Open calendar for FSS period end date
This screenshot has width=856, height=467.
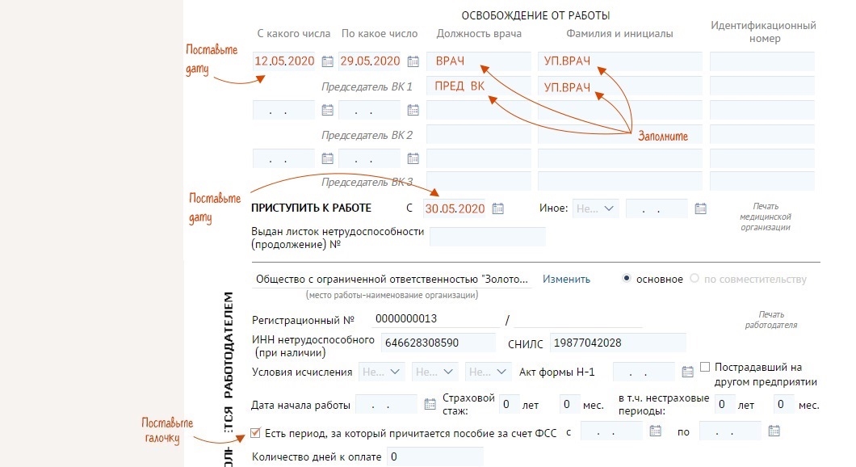click(774, 431)
